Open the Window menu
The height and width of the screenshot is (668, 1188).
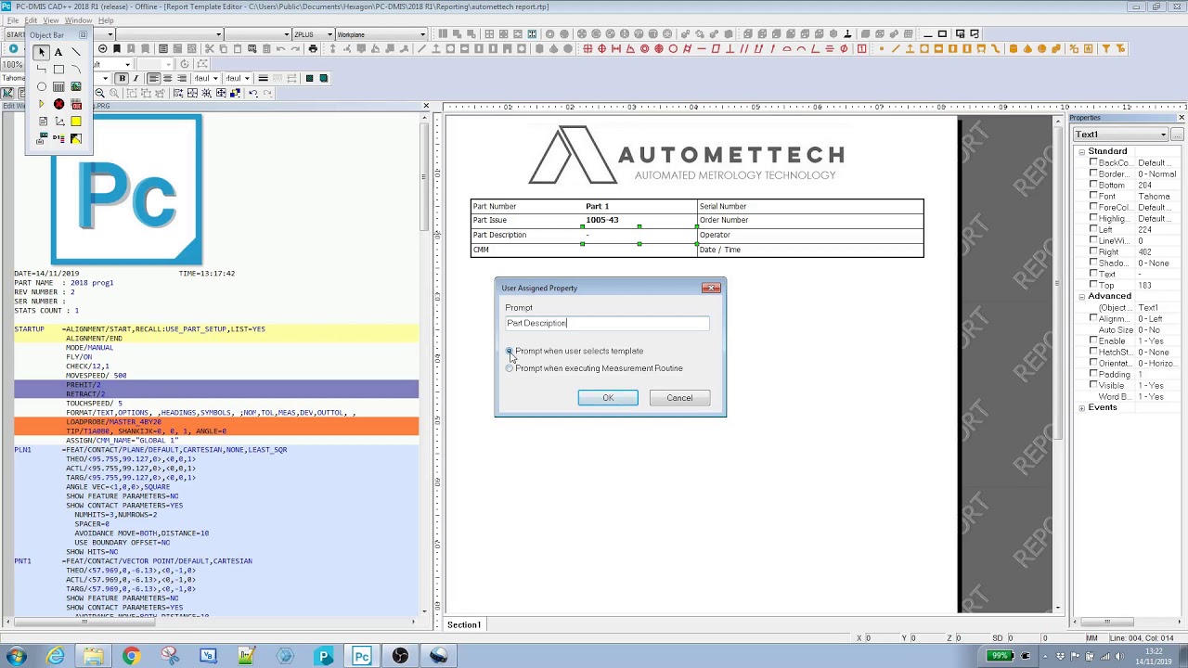point(79,20)
